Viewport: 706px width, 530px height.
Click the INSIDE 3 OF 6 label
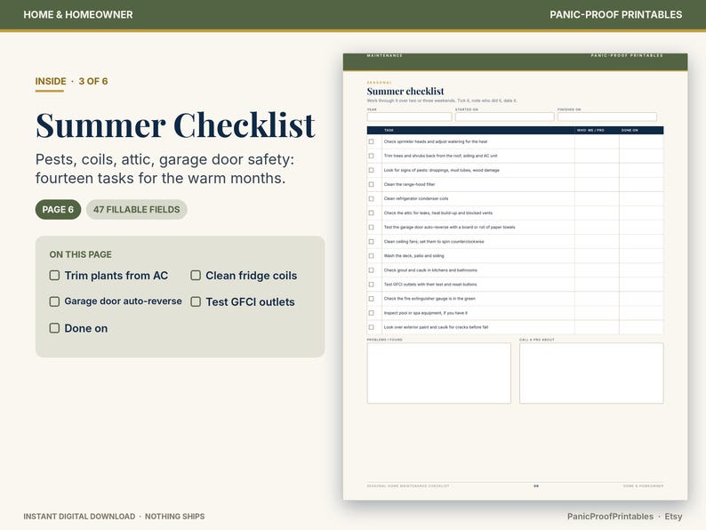pyautogui.click(x=72, y=81)
